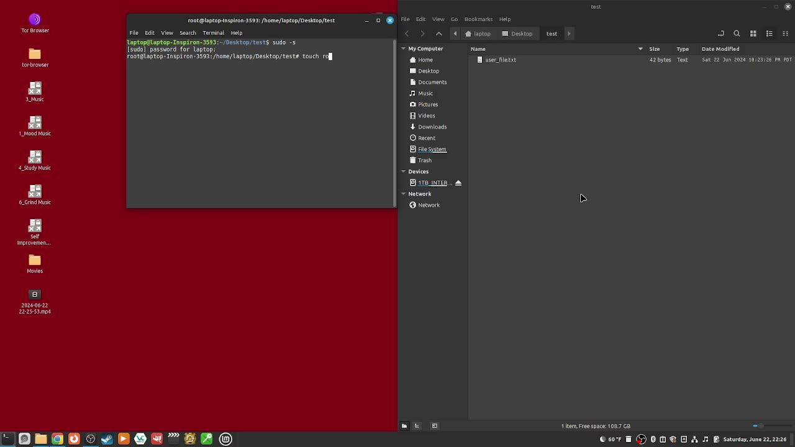Select the 6_Grind Music desktop icon
Image resolution: width=795 pixels, height=447 pixels.
coord(35,194)
